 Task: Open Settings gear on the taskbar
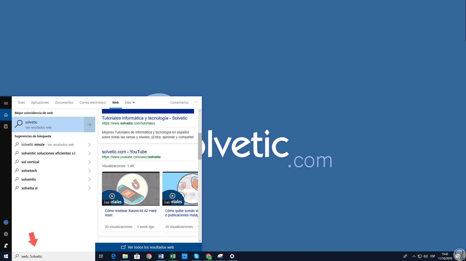tap(232, 256)
